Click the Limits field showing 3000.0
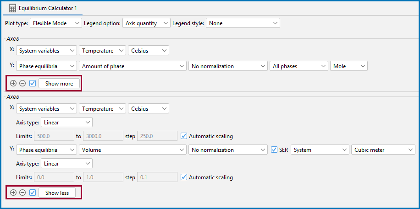The height and width of the screenshot is (209, 420). point(103,136)
